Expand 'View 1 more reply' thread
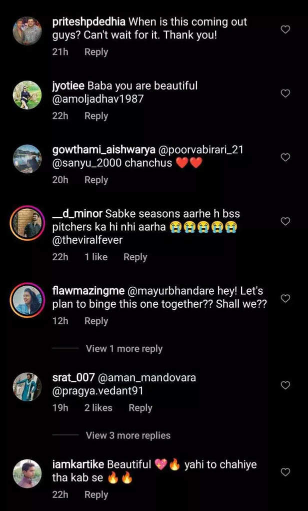Image resolution: width=308 pixels, height=511 pixels. tap(124, 349)
